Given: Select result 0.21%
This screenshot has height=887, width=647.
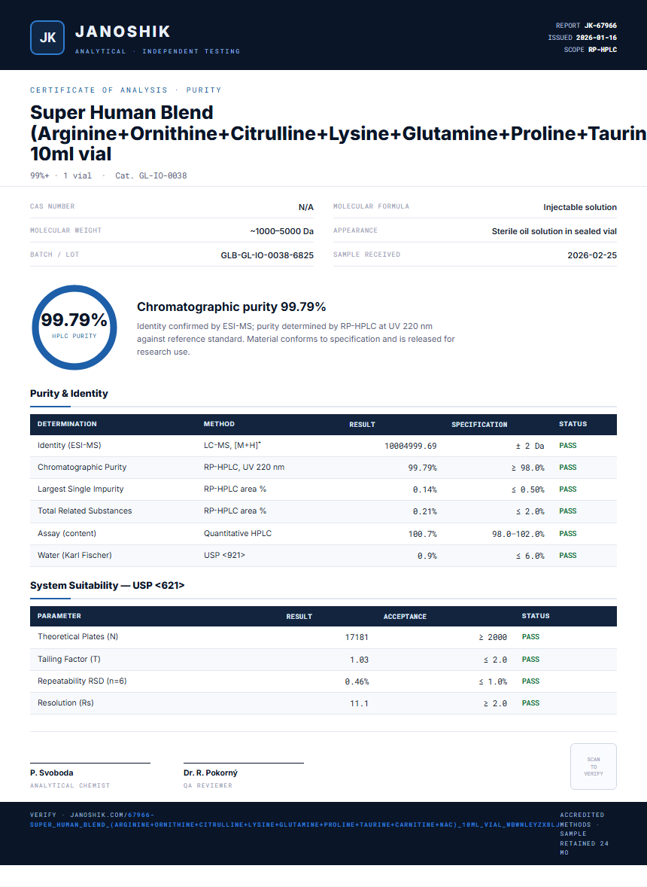Looking at the screenshot, I should point(424,511).
